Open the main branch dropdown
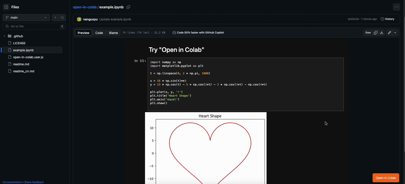This screenshot has height=184, width=405. tap(26, 18)
